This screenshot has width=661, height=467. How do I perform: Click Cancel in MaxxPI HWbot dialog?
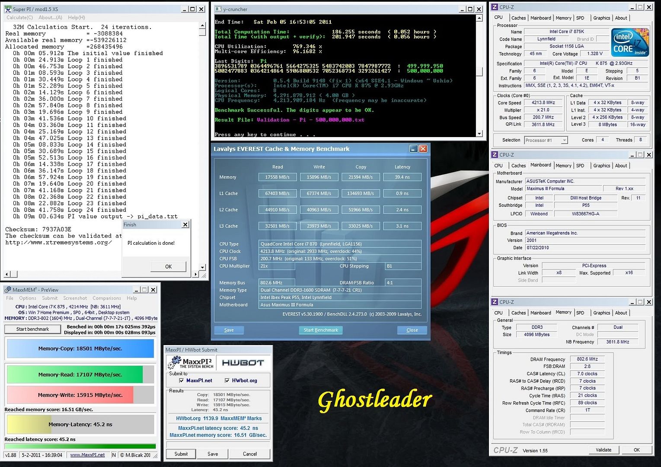[249, 454]
